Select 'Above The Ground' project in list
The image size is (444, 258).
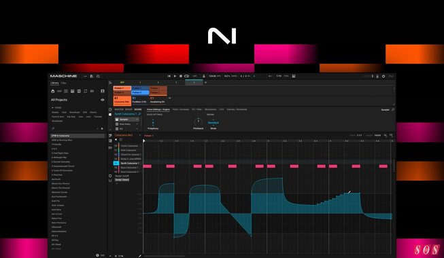click(61, 188)
